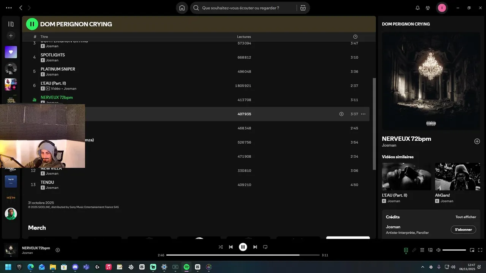Screen dimensions: 486x273
Task: Add NERVEUX 72bpm to library in side panel
Action: coord(477,141)
